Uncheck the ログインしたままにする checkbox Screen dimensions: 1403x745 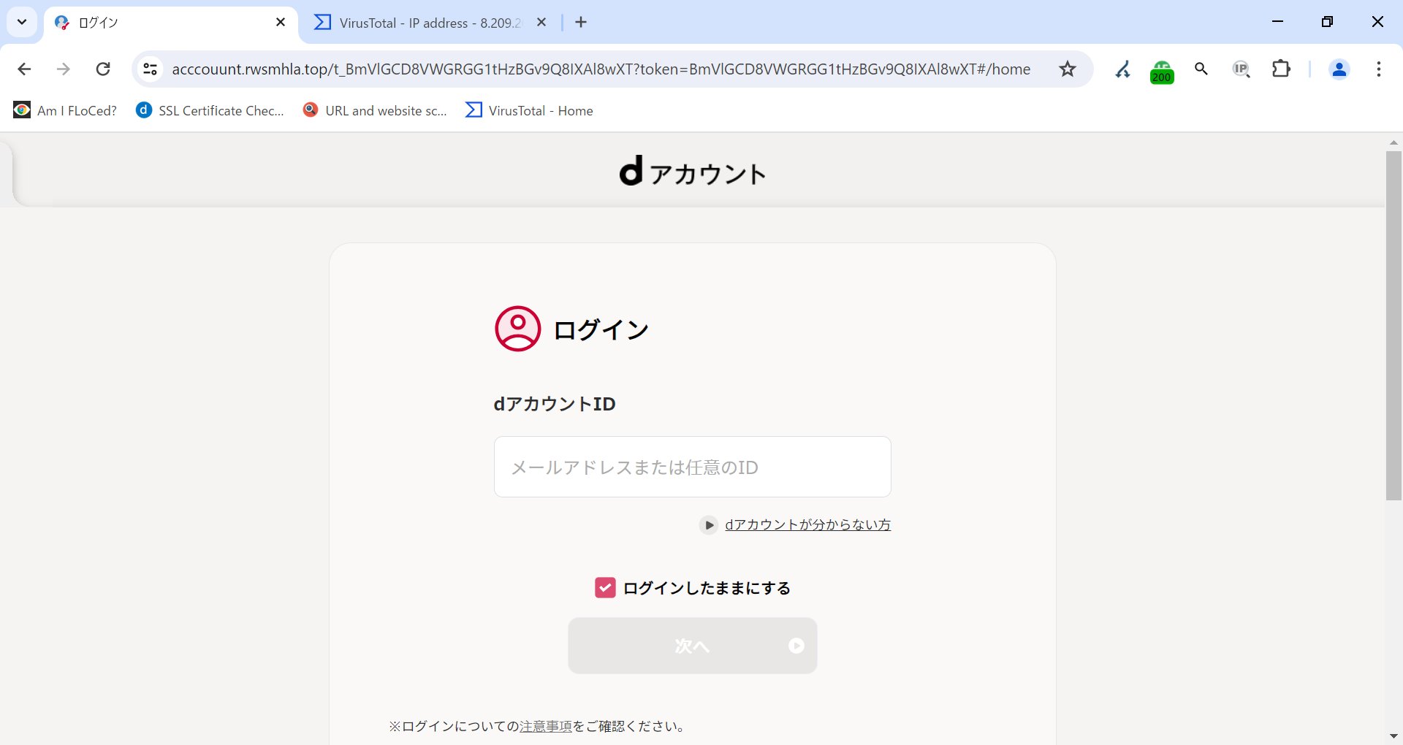(605, 588)
